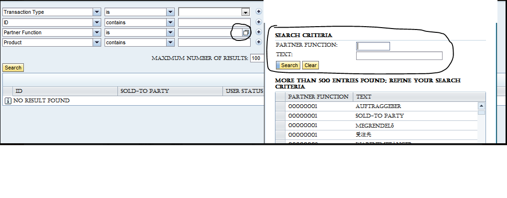Sort by the Sold-To Party column header
The image size is (507, 198).
click(170, 91)
